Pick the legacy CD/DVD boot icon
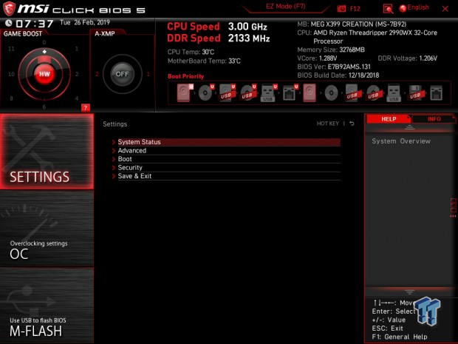This screenshot has height=344, width=458. tap(331, 93)
